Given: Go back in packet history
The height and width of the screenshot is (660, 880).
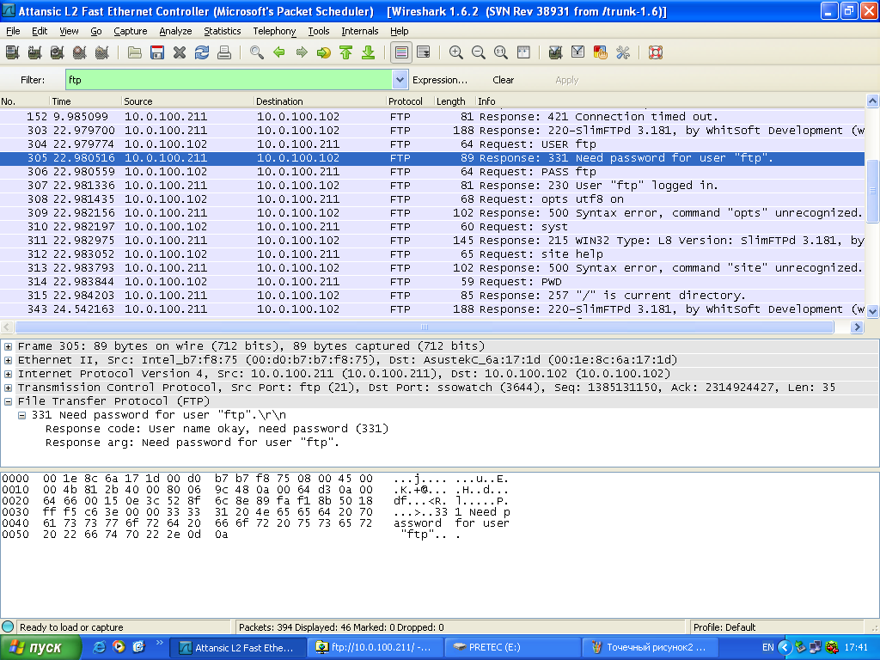Looking at the screenshot, I should click(x=279, y=52).
